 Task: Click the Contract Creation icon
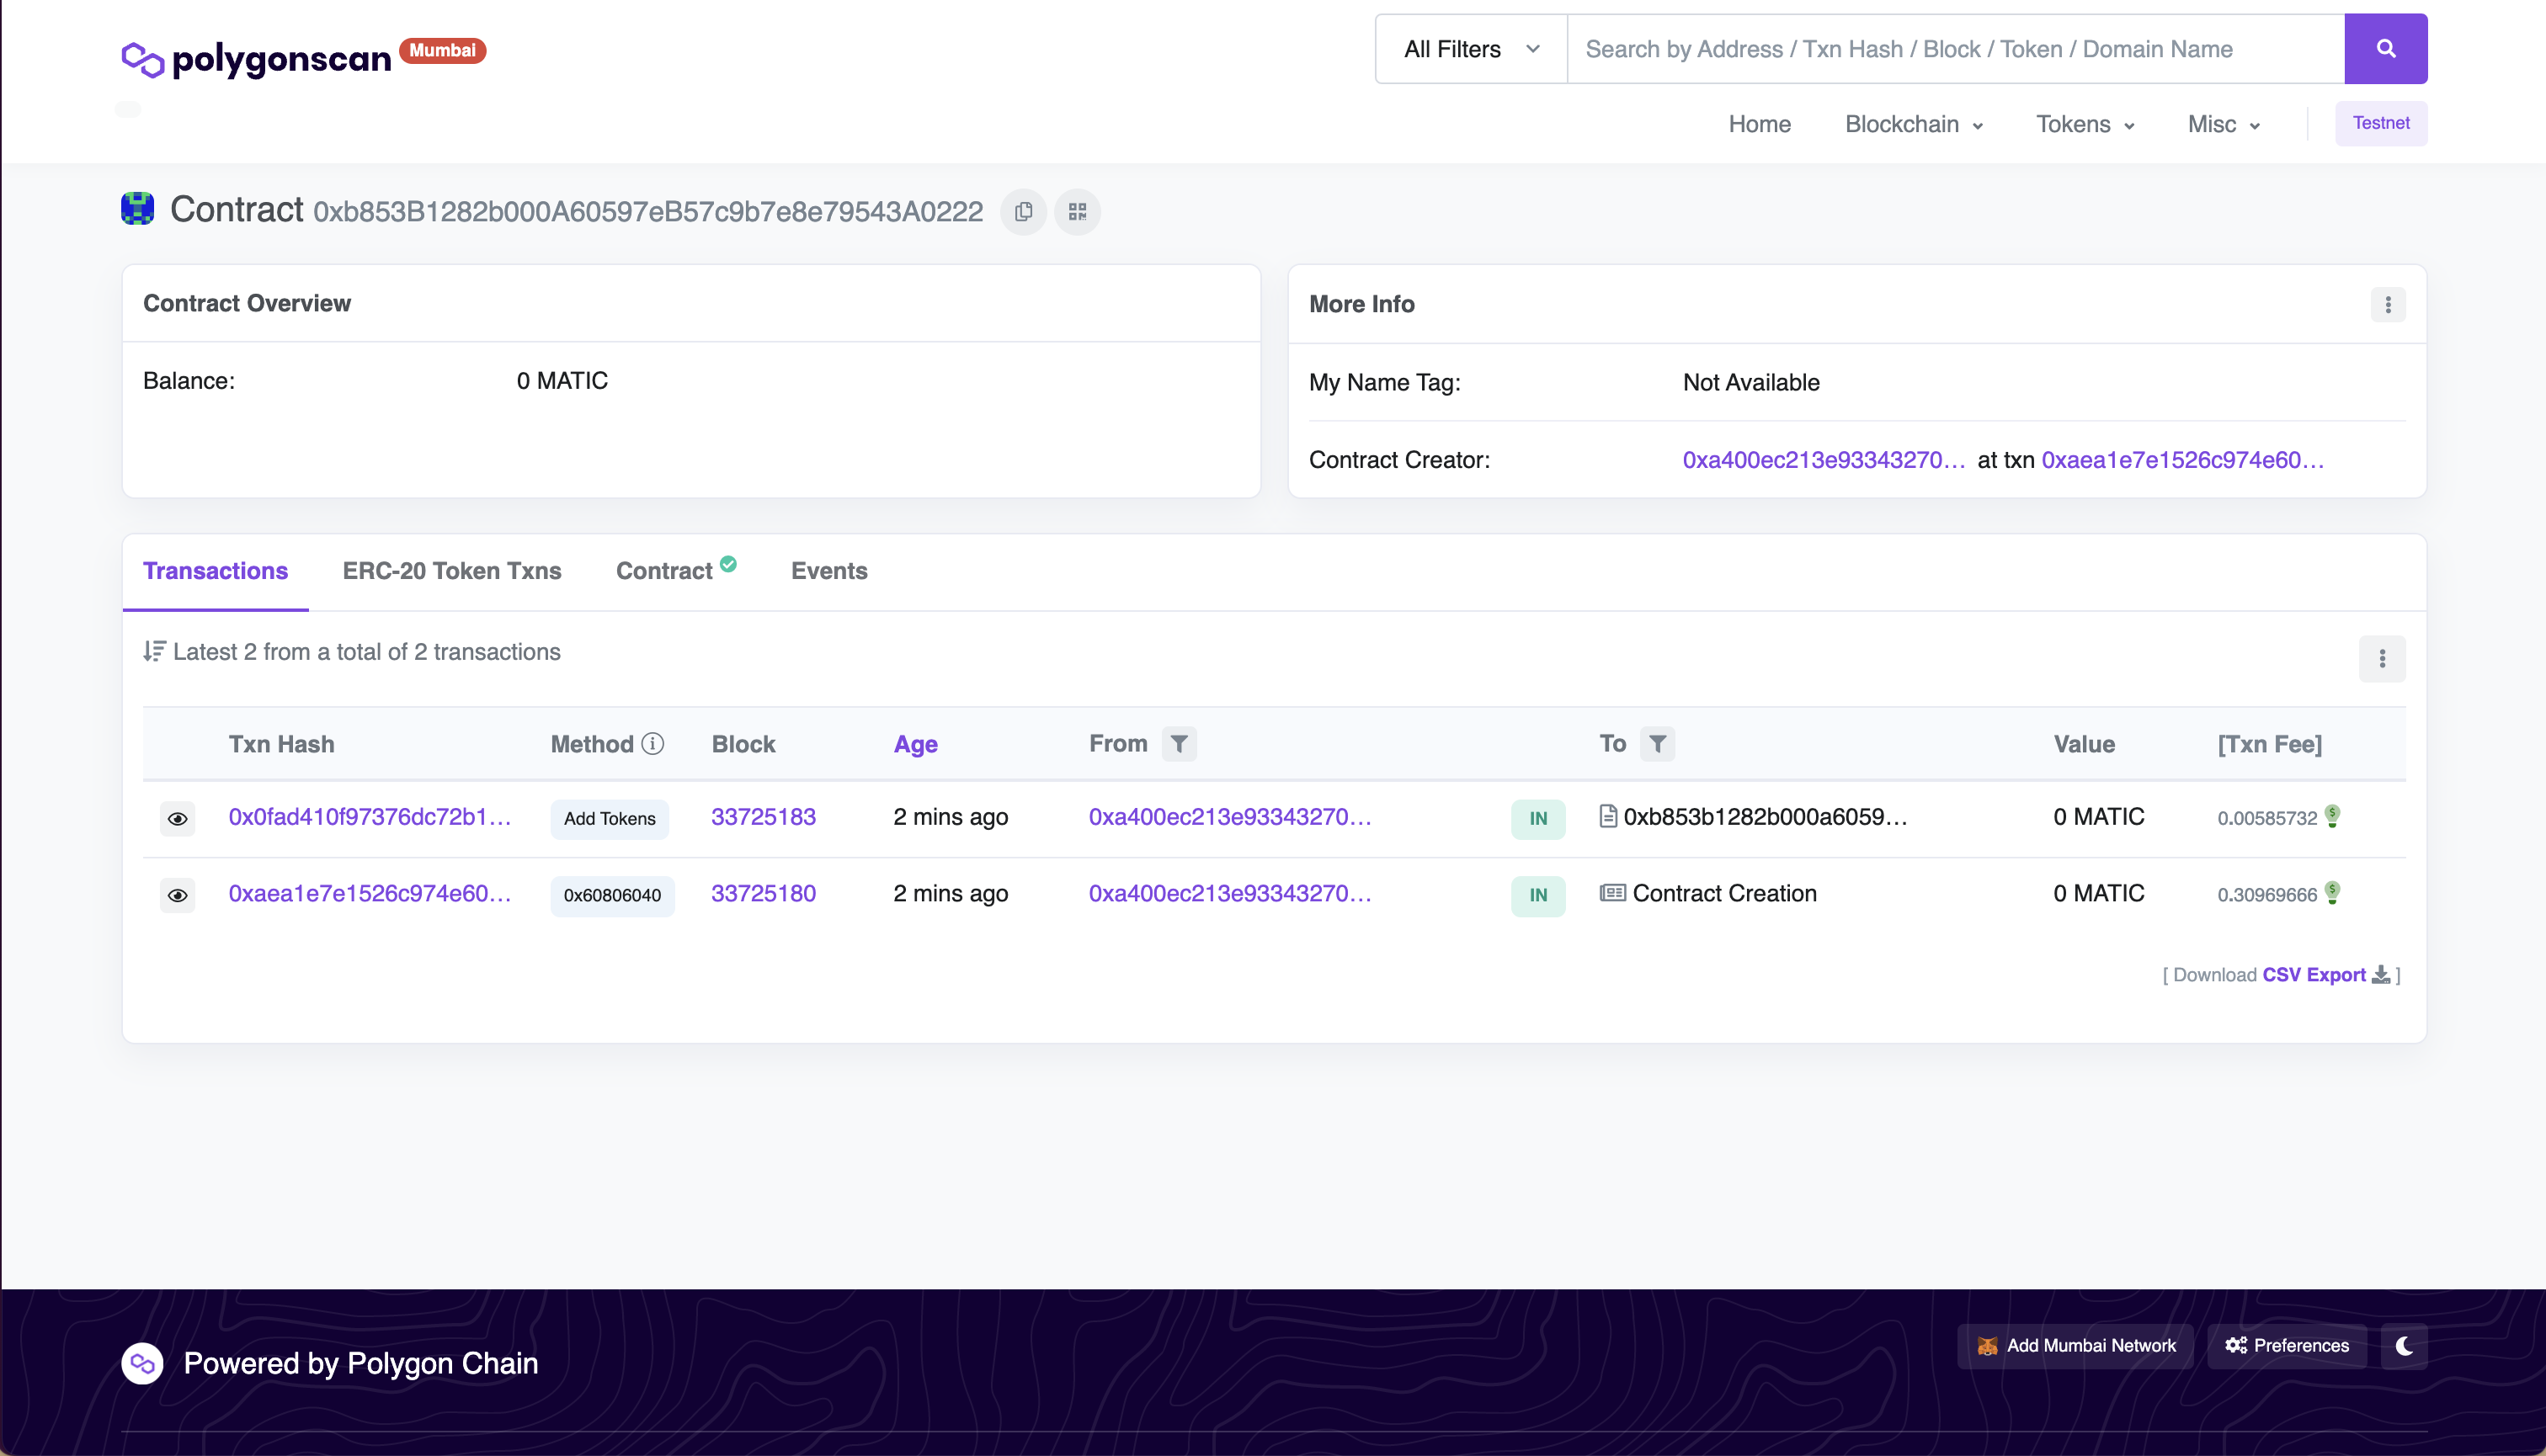pos(1611,893)
